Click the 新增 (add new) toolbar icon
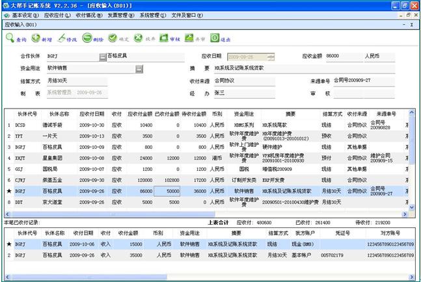Screen dimensions: 421x282 pyautogui.click(x=35, y=38)
